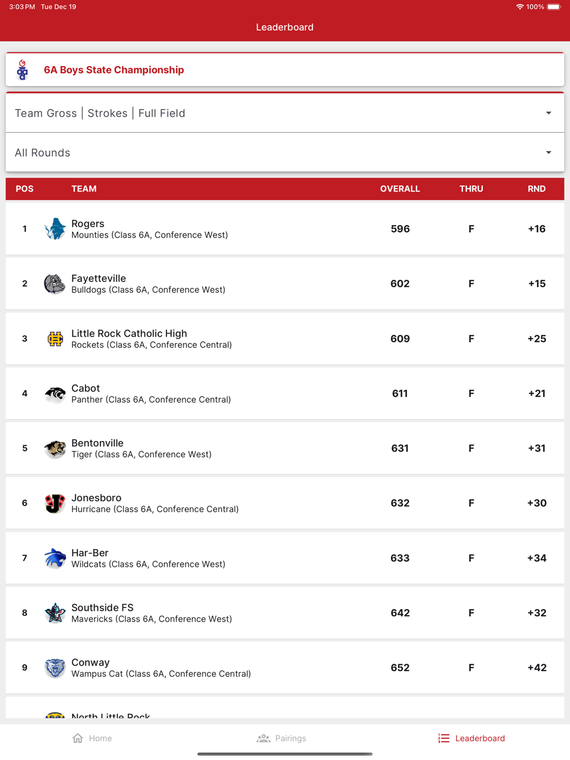Tap the Cabot Panther logo
The height and width of the screenshot is (760, 570).
55,394
